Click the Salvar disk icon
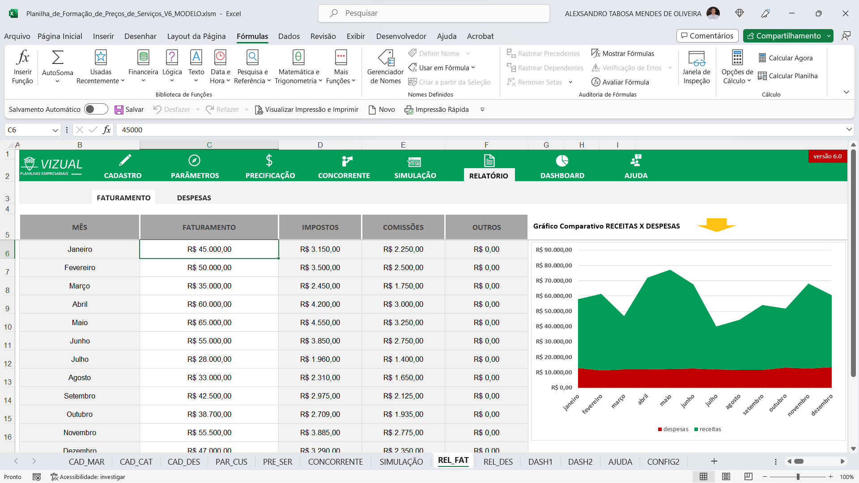Image resolution: width=859 pixels, height=483 pixels. [119, 110]
